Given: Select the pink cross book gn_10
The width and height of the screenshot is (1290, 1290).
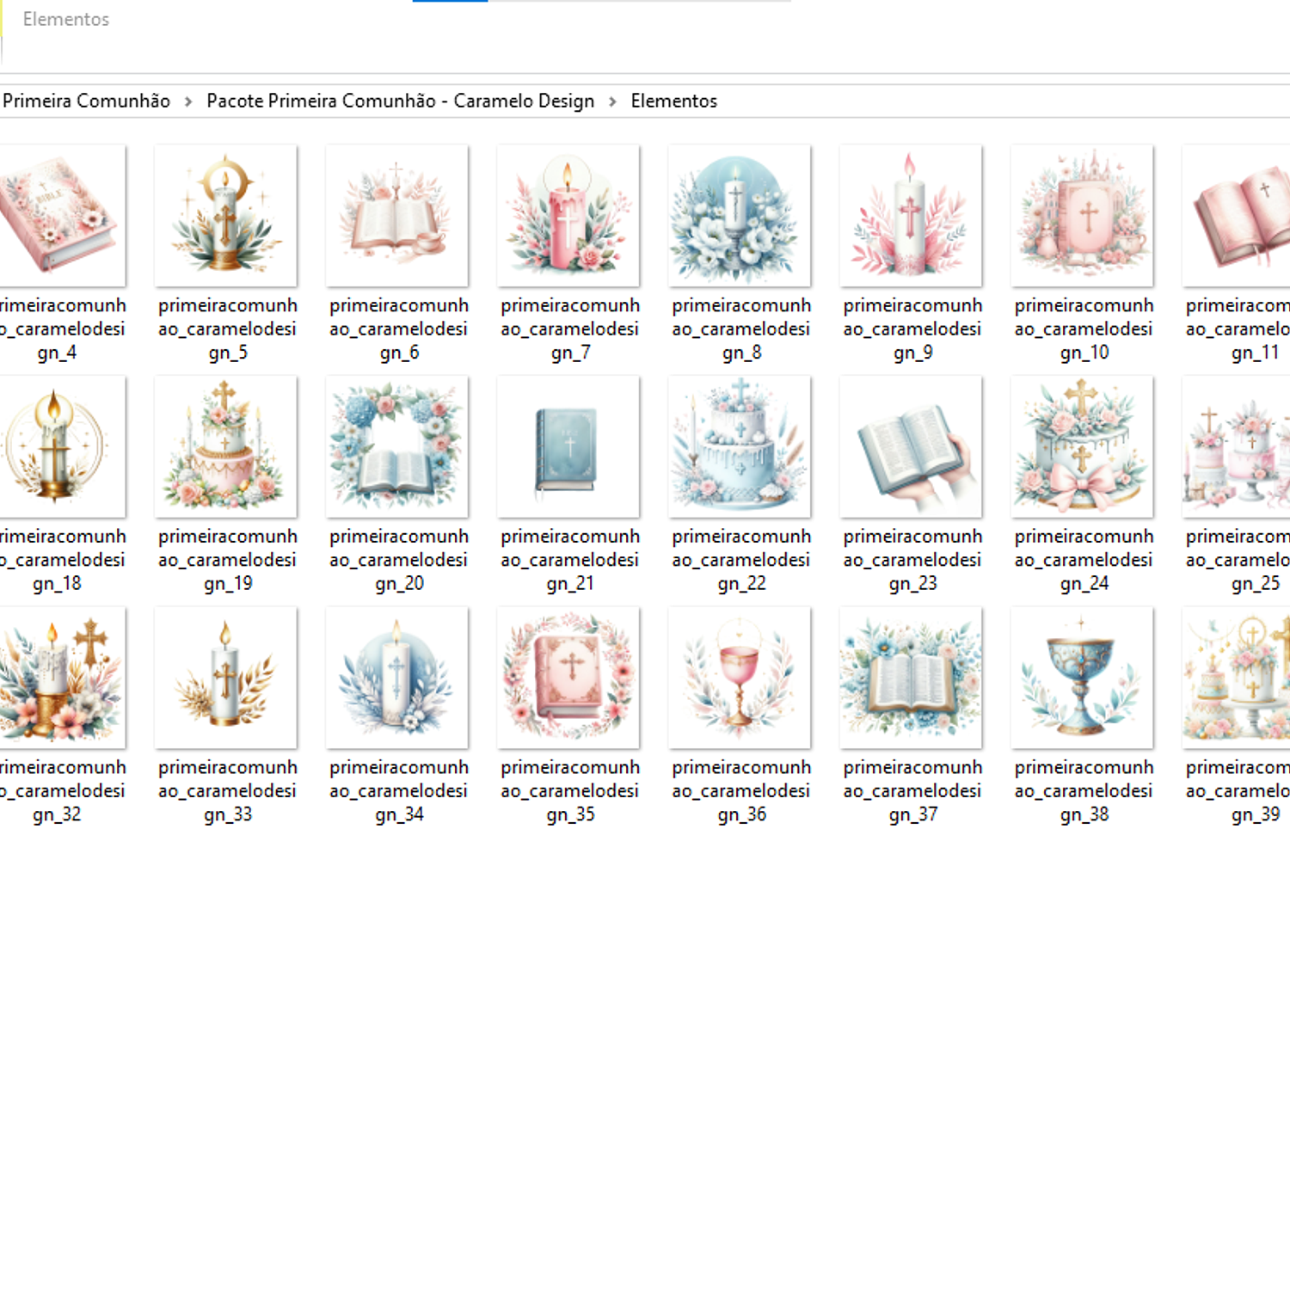Looking at the screenshot, I should pyautogui.click(x=1082, y=216).
